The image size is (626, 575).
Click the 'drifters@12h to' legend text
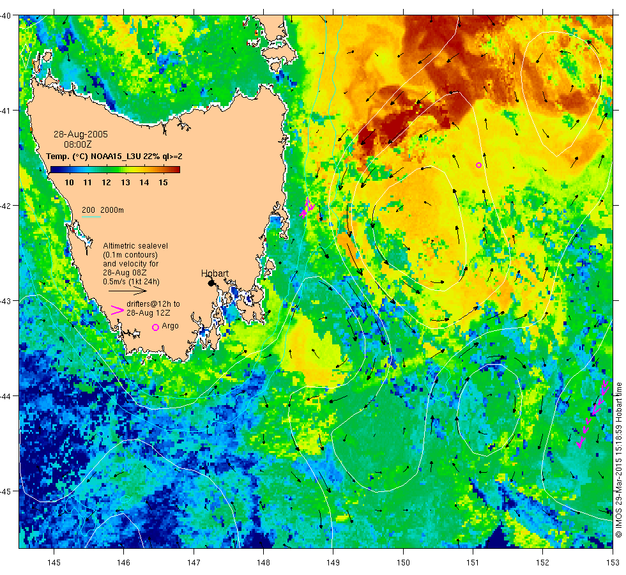(153, 304)
